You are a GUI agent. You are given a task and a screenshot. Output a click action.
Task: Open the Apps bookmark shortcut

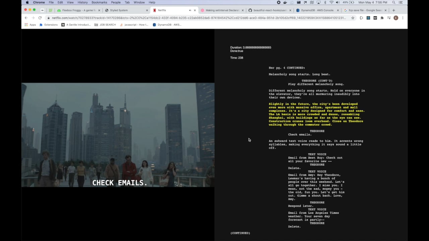pos(30,25)
